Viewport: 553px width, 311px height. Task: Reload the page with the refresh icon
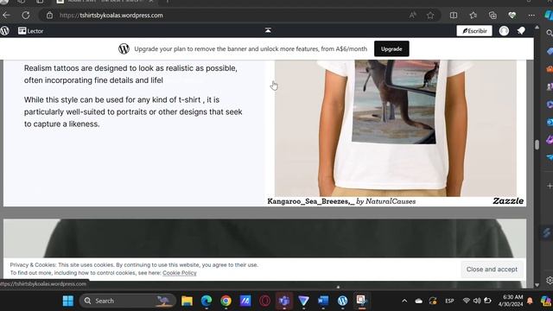pos(26,16)
